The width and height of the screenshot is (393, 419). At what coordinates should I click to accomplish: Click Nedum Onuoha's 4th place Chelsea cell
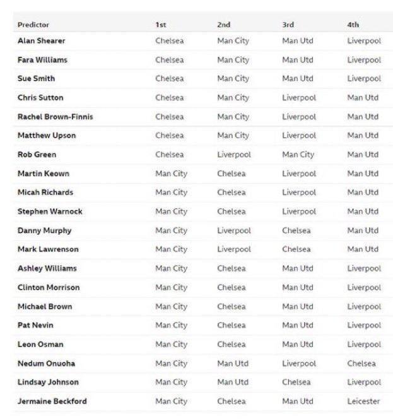[361, 363]
